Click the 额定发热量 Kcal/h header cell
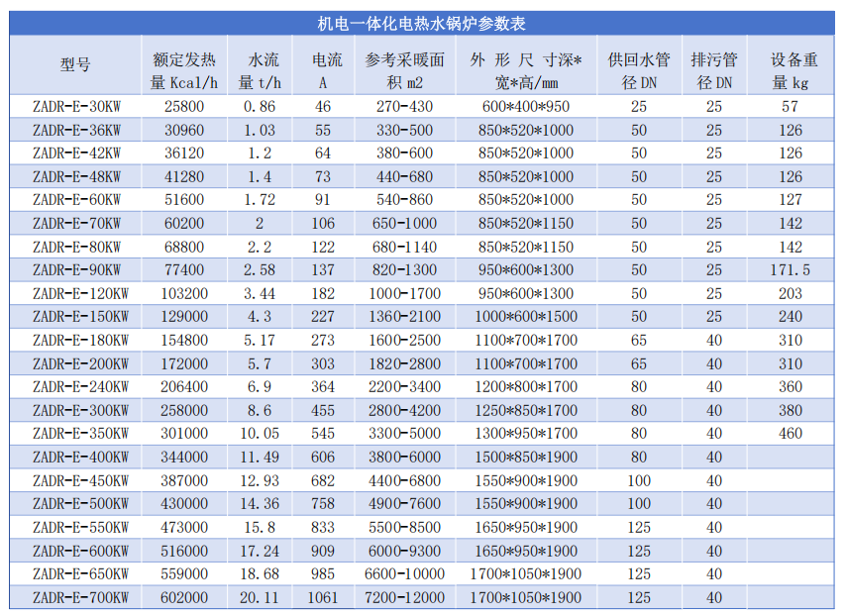 (x=183, y=65)
